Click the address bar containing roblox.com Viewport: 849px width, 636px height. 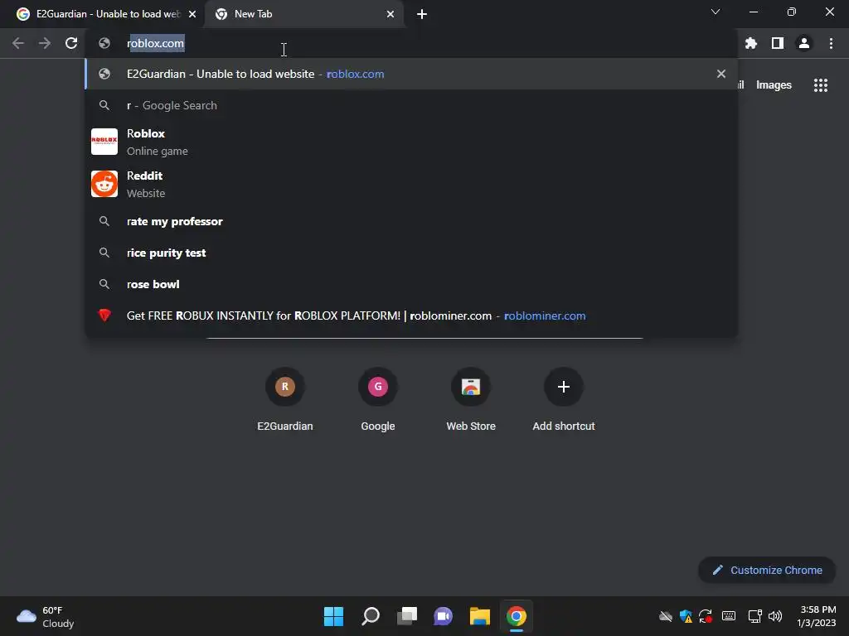point(411,43)
